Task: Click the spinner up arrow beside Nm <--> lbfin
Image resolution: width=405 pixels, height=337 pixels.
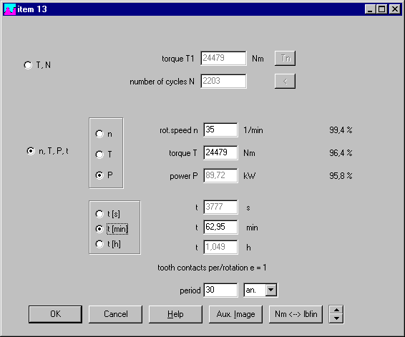Action: point(336,310)
